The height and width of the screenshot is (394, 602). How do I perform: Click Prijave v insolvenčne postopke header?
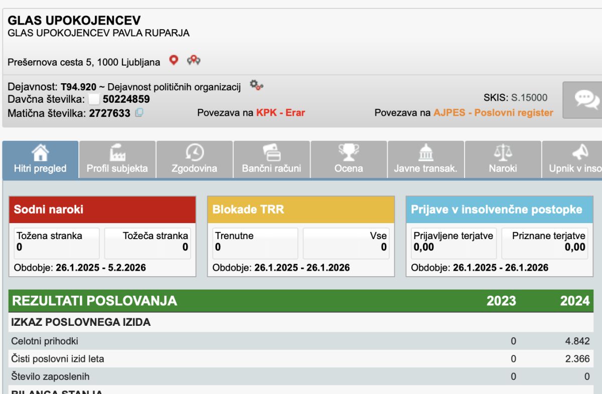point(499,210)
